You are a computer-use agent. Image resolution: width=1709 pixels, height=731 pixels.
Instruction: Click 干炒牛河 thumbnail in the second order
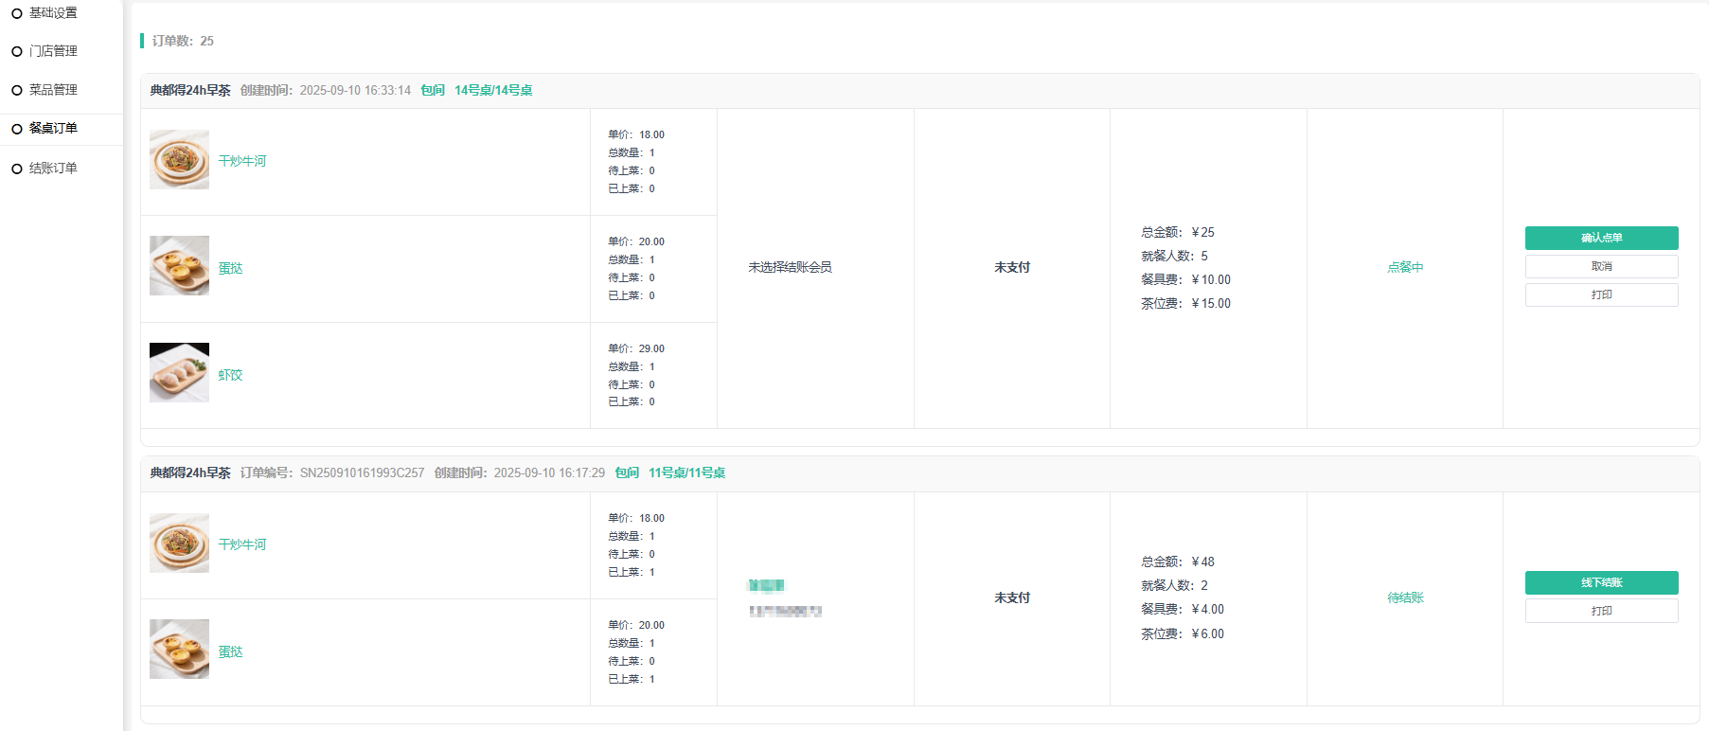(179, 544)
